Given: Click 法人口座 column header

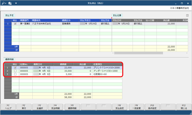Looking at the screenshot, I should (x=151, y=20).
